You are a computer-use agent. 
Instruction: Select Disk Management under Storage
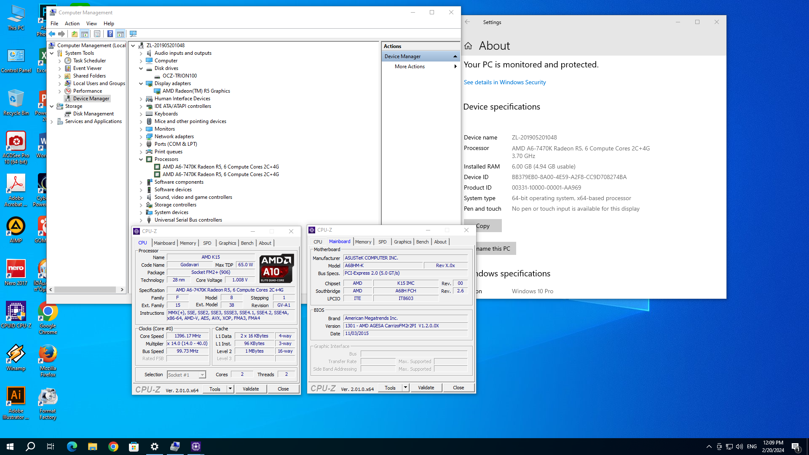(94, 114)
